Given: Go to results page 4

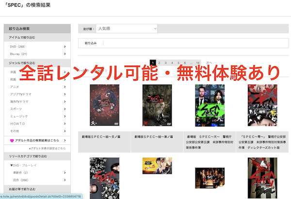Looking at the screenshot, I should 172,63.
